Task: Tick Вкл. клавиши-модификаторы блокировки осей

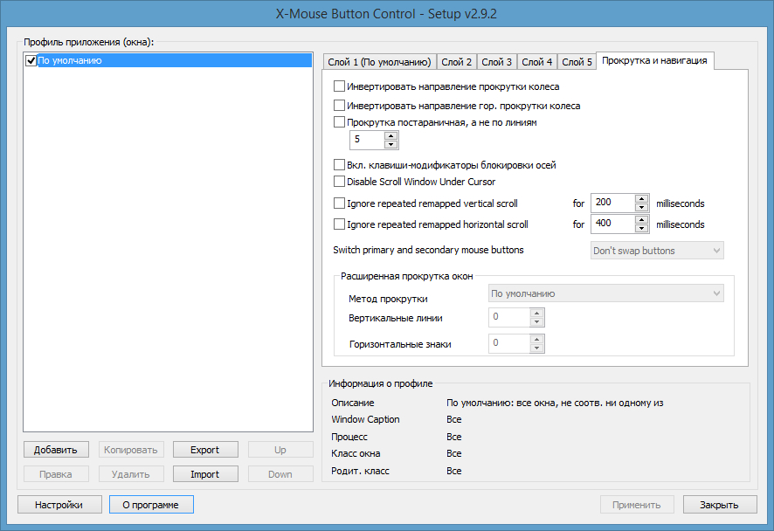Action: pyautogui.click(x=340, y=164)
